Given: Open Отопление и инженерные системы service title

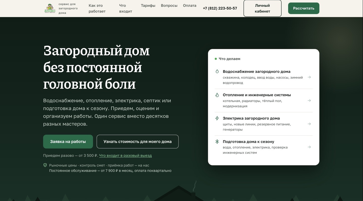Looking at the screenshot, I should pos(257,95).
